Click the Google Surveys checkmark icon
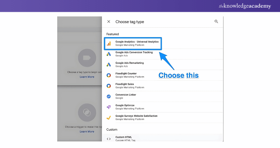Screen dimensions: 280x148 click(x=109, y=117)
